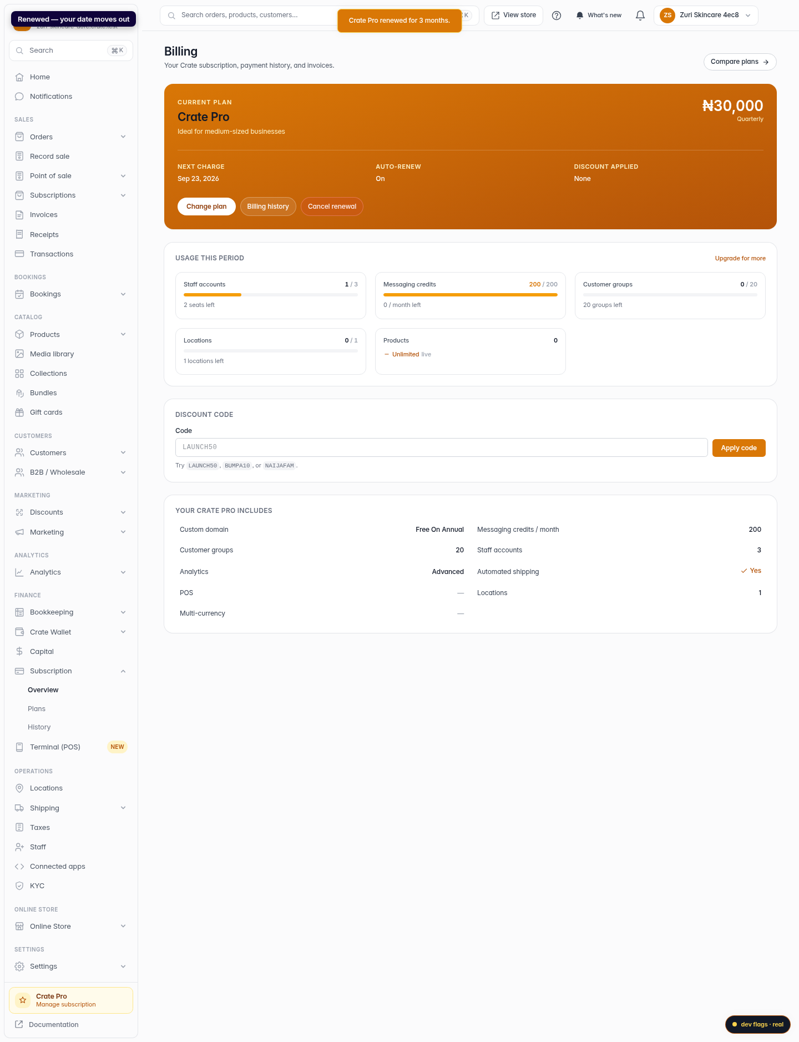The image size is (799, 1042).
Task: Expand the Orders menu chevron
Action: [x=123, y=137]
